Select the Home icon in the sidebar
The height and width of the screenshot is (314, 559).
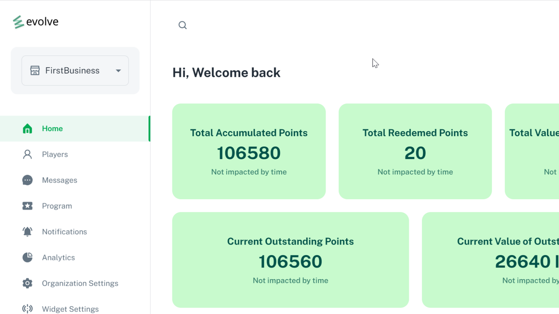point(28,128)
